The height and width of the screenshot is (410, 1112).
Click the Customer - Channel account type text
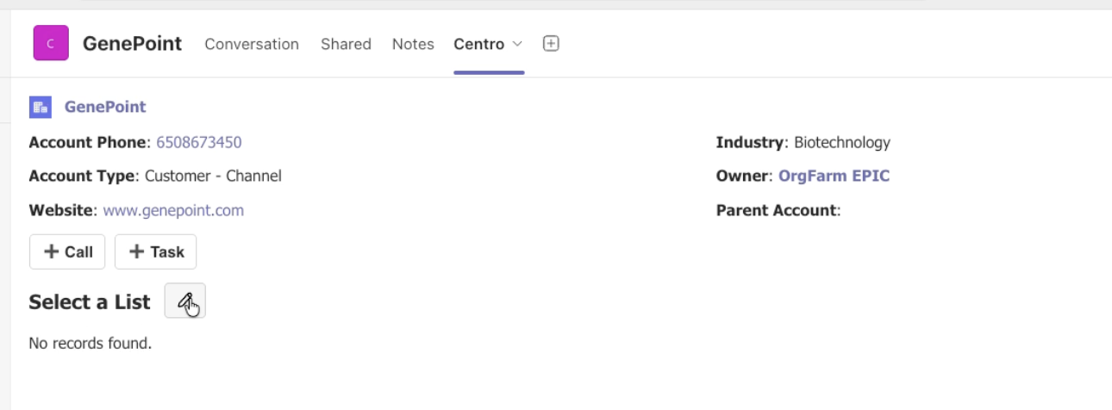click(x=213, y=176)
